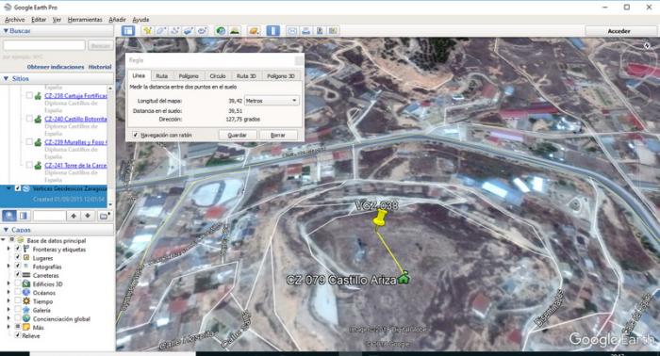Screen dimensions: 660x356
Task: Click the move up arrow below Sitios list
Action: 74,216
